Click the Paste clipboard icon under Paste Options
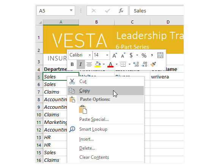 [x=83, y=110]
